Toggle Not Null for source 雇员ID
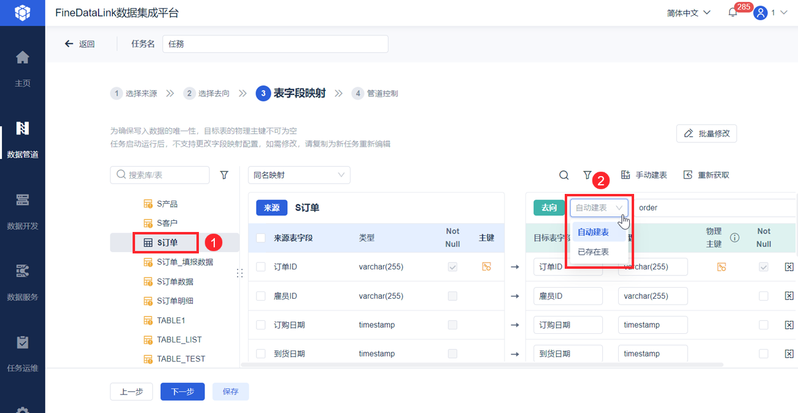This screenshot has height=413, width=798. (452, 296)
